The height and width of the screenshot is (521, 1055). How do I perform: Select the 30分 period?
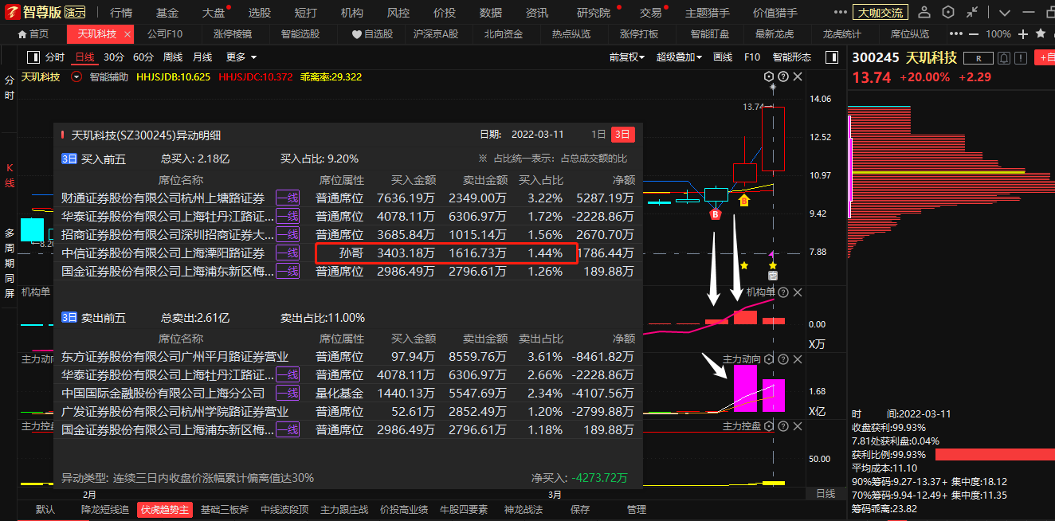click(114, 57)
